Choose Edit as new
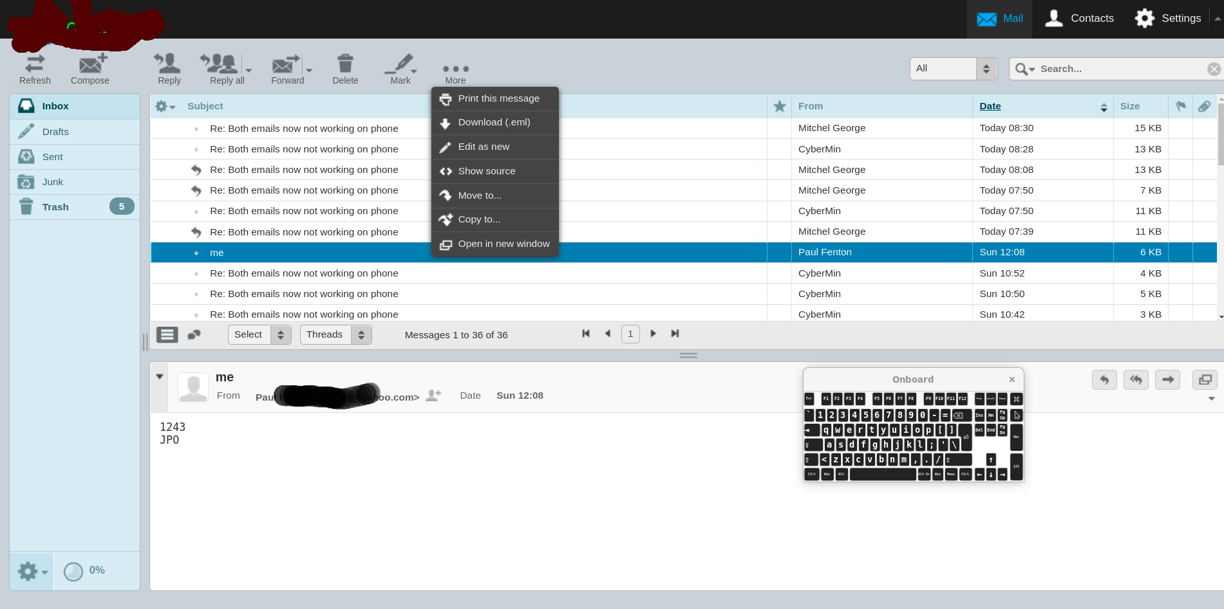 pos(494,147)
